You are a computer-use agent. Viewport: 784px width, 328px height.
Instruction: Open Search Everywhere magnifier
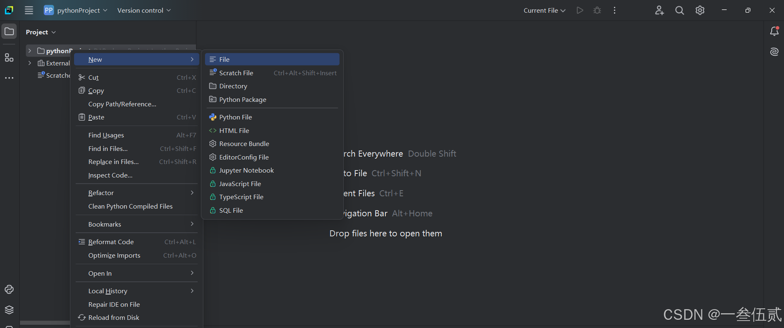click(x=680, y=10)
